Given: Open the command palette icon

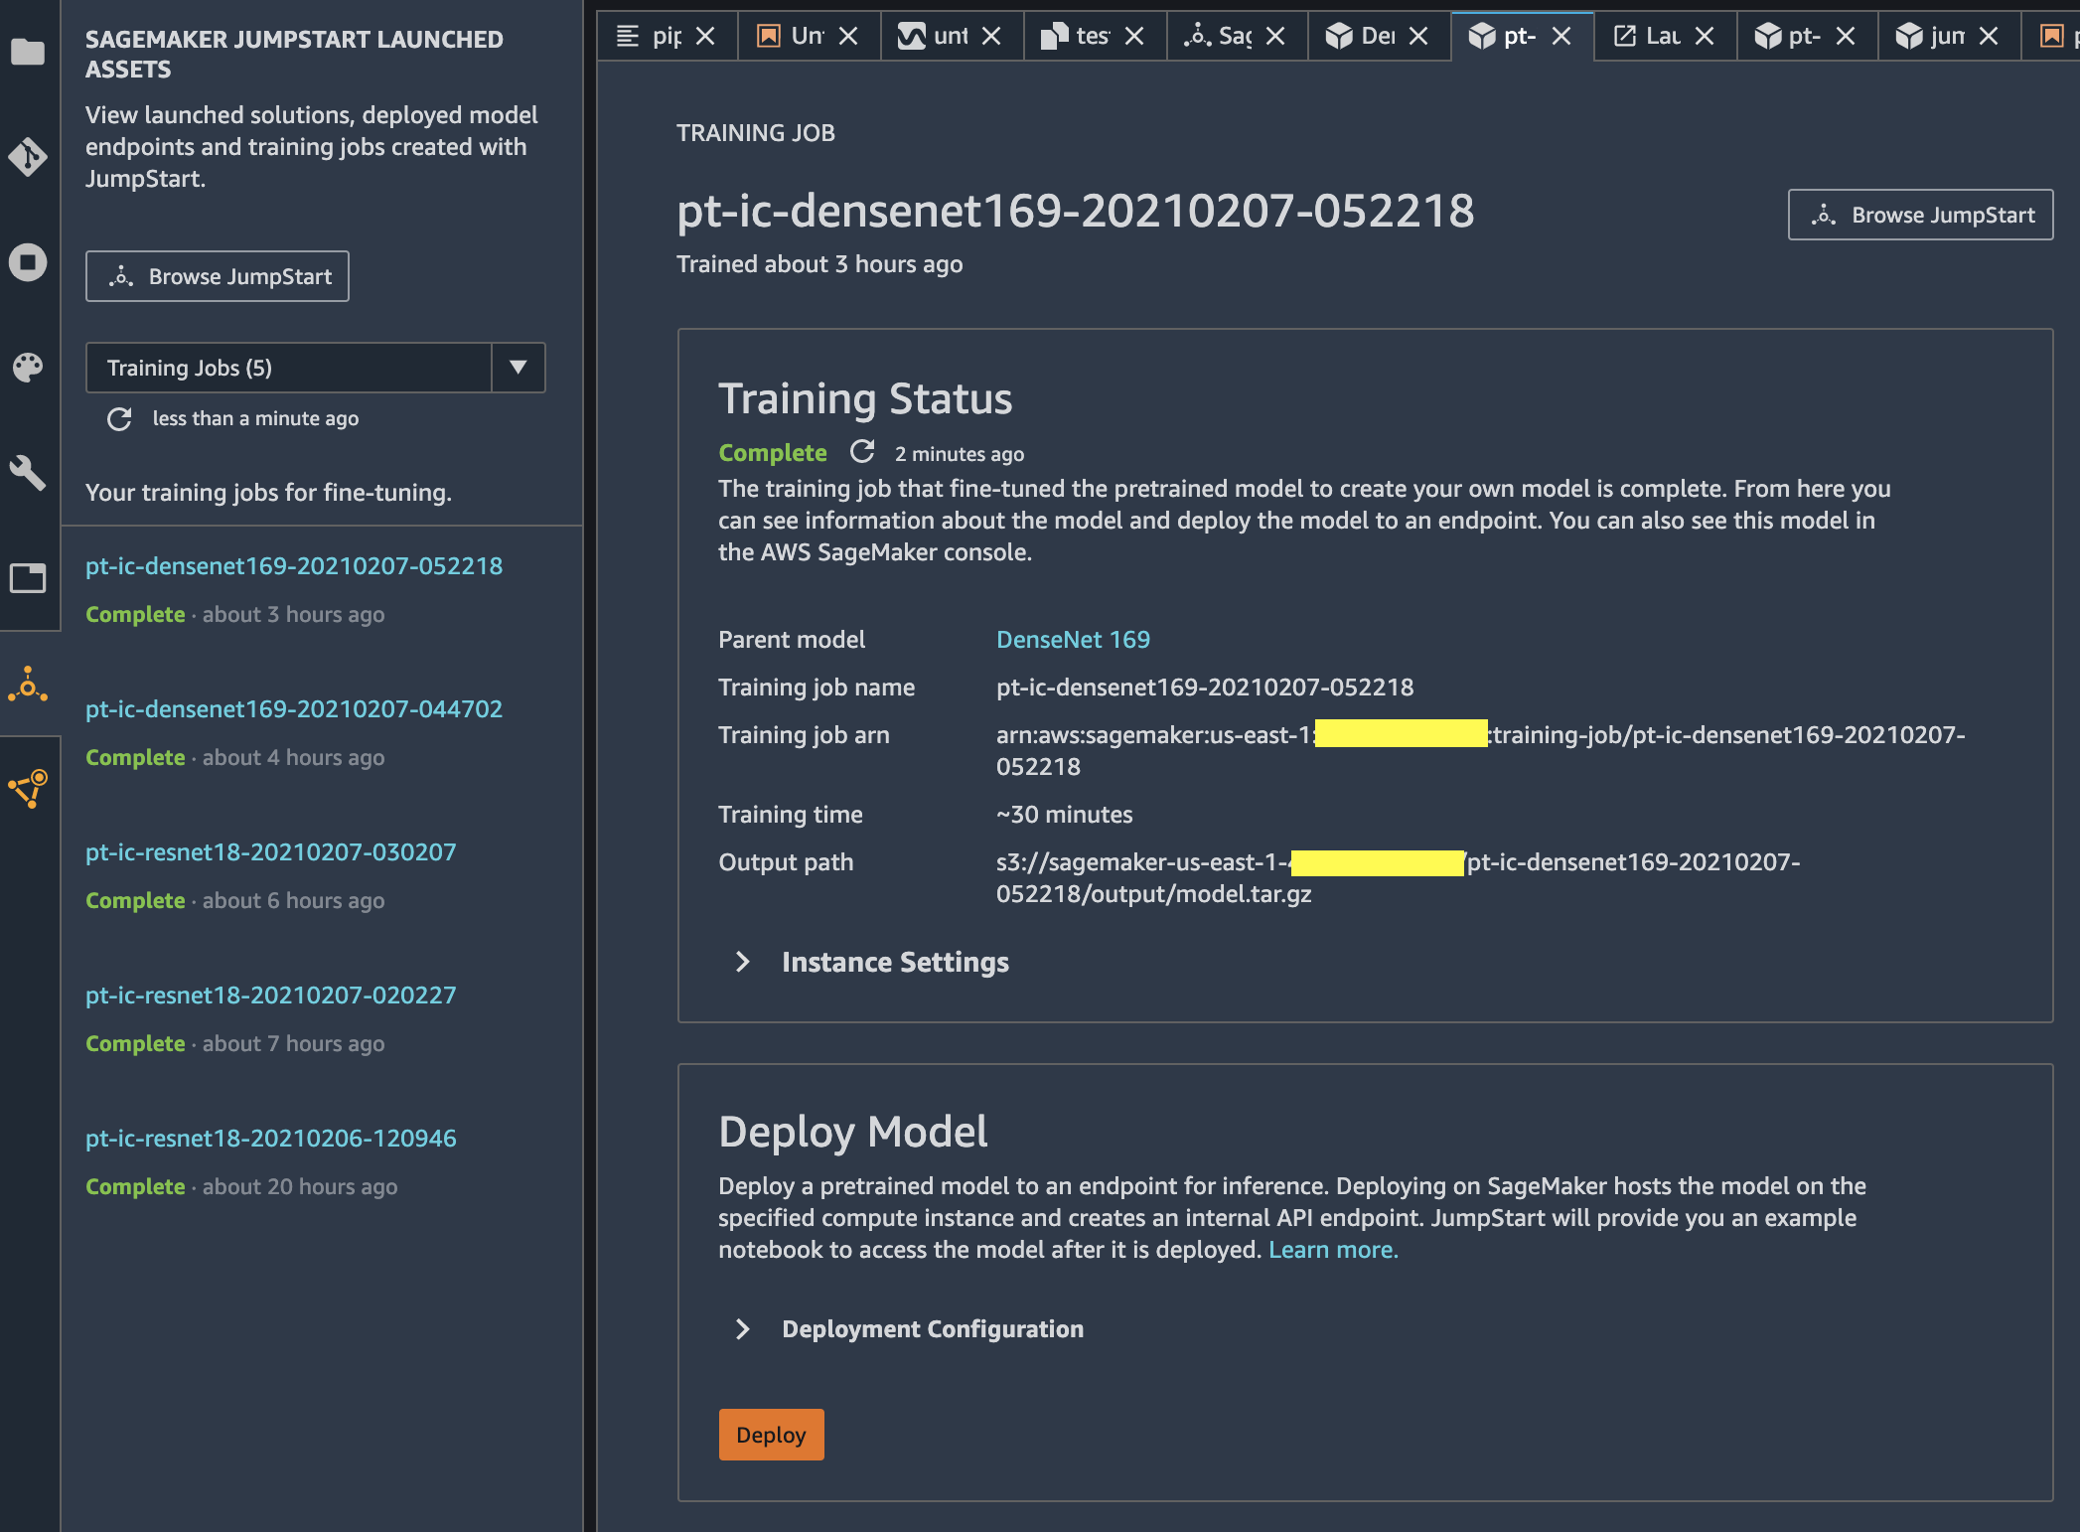Looking at the screenshot, I should [x=28, y=368].
